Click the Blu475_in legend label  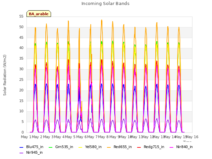point(34,147)
